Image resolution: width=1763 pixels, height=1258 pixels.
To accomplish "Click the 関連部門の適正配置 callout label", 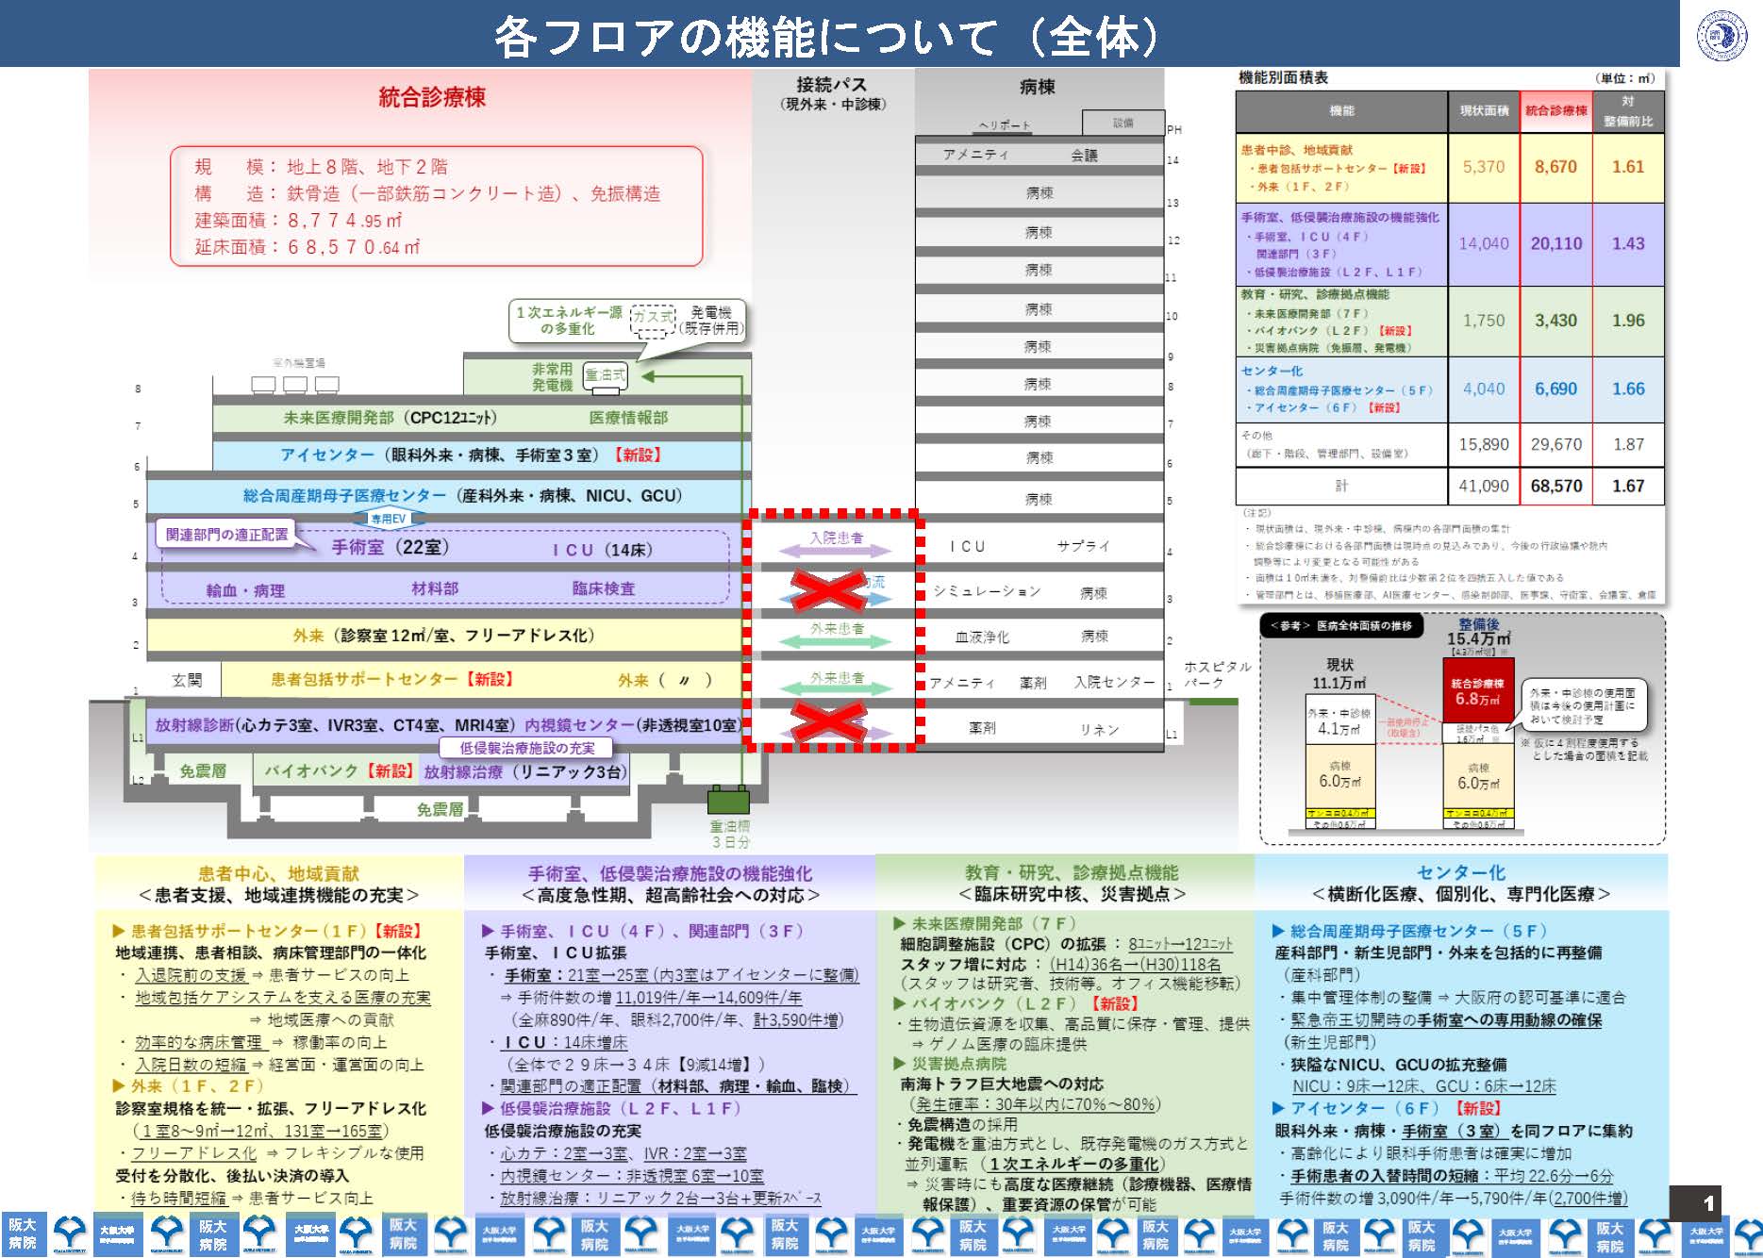I will click(x=226, y=535).
